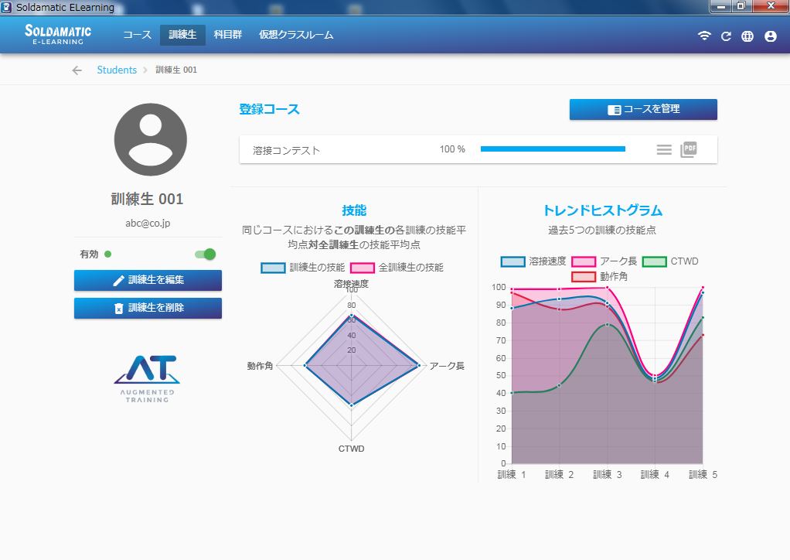Hide the 溶接速度 series in trend chart
Viewport: 790px width, 560px height.
pos(533,261)
